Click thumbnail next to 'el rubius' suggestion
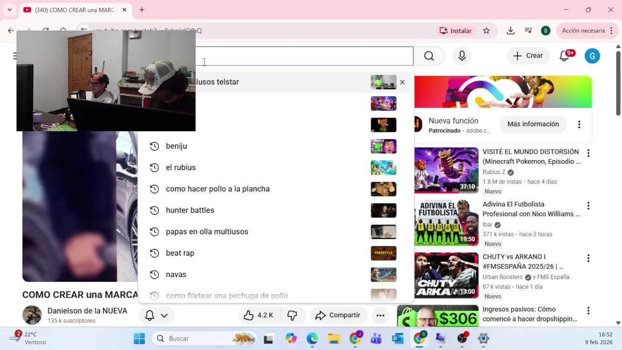 383,167
